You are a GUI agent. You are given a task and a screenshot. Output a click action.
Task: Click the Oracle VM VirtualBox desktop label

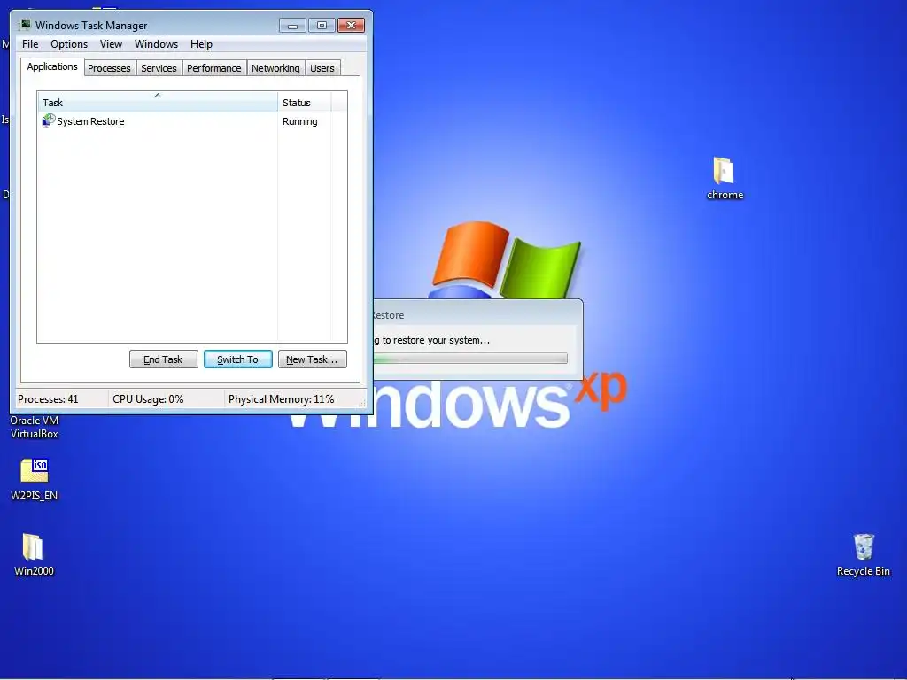(35, 427)
